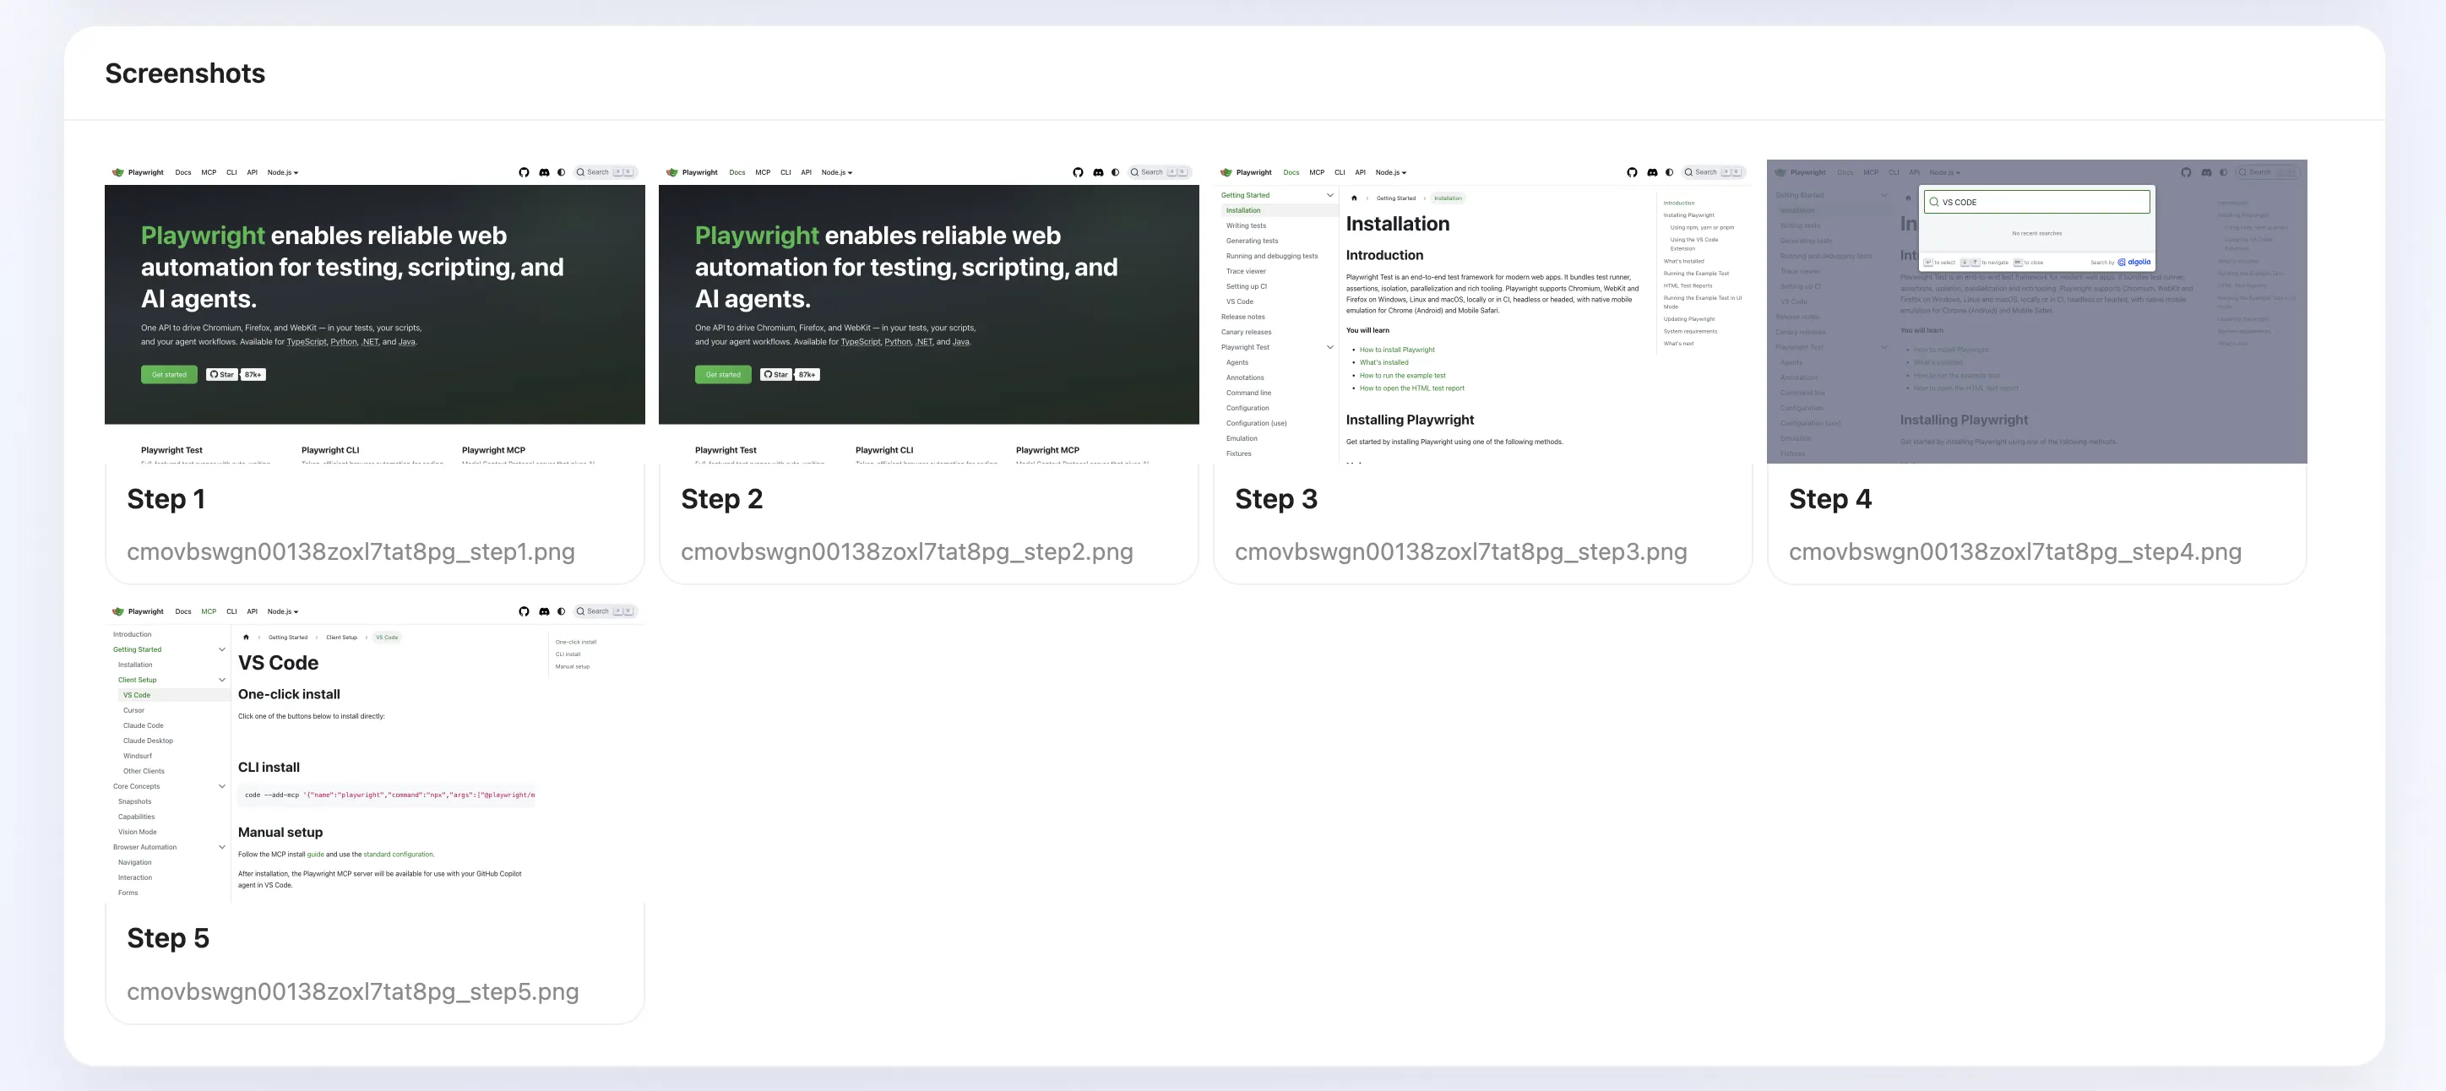Screen dimensions: 2446x1091
Task: Collapse Playwright Test chevron in Step 3 sidebar
Action: pyautogui.click(x=1330, y=348)
